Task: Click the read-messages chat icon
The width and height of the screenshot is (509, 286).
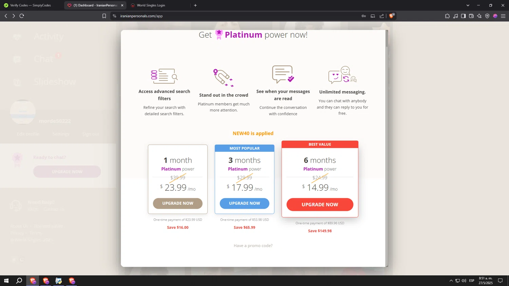Action: (x=283, y=75)
